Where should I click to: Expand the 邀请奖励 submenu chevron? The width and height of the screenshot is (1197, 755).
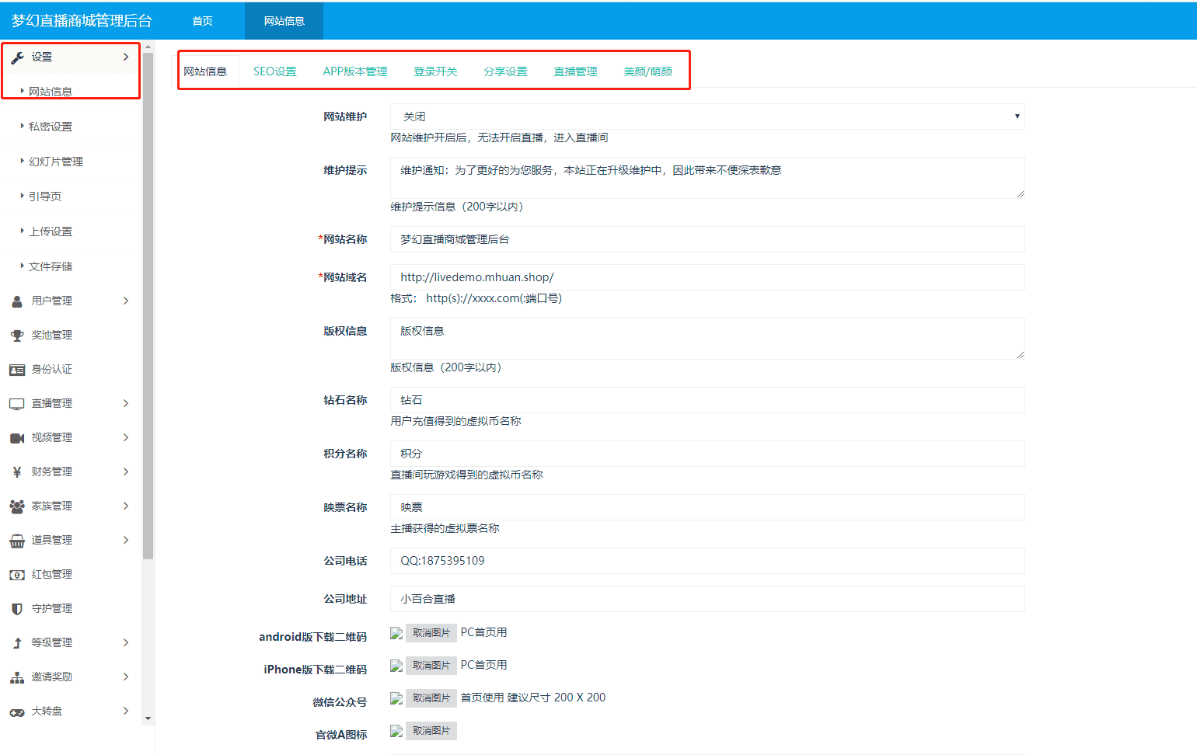point(126,677)
